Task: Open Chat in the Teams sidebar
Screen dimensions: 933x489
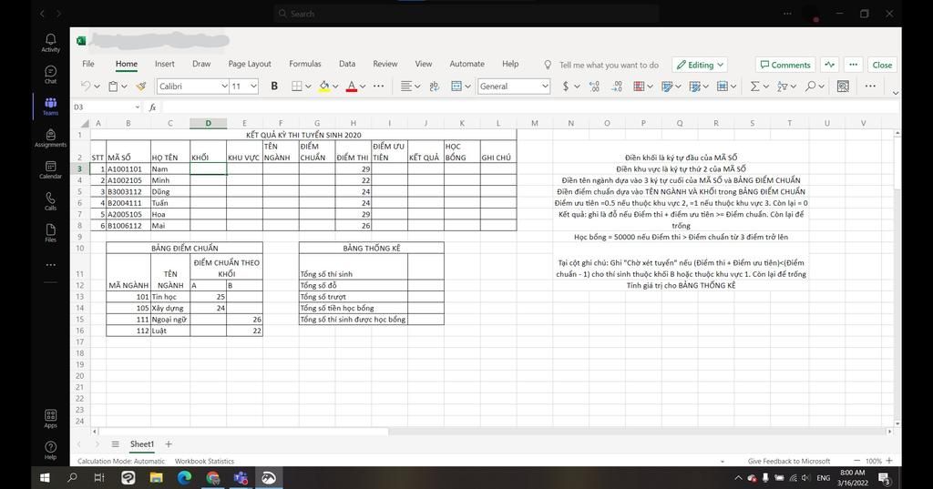Action: pyautogui.click(x=51, y=75)
